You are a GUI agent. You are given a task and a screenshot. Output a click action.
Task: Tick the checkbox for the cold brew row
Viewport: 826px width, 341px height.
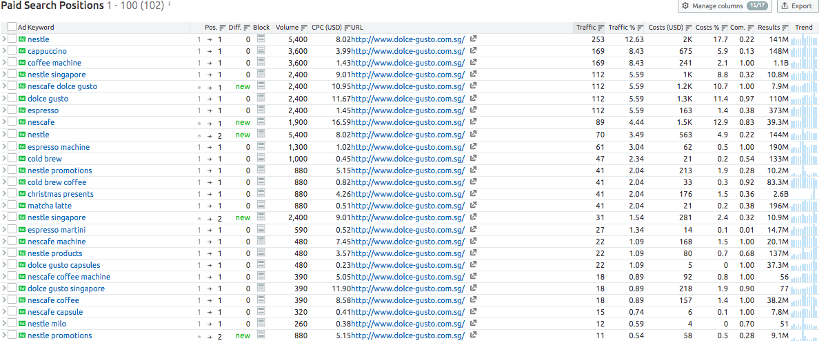(12, 159)
